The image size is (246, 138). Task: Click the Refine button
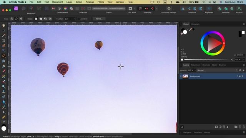(99, 19)
